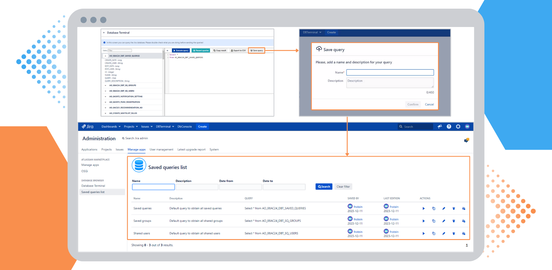This screenshot has width=552, height=270.
Task: Delete the 'Saved queries' row entry
Action: [x=454, y=208]
